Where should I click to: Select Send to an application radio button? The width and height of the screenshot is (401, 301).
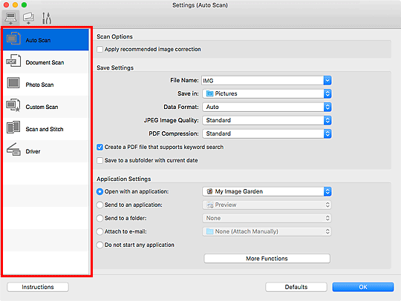100,205
